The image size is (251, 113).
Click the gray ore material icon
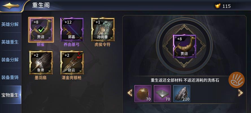(x=182, y=94)
